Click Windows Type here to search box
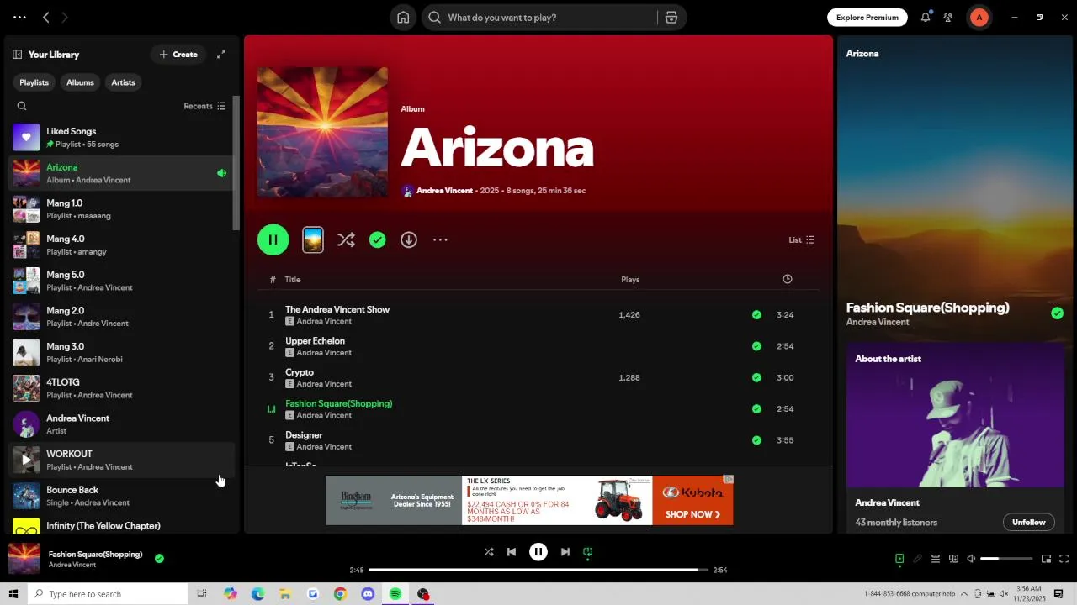 [108, 594]
